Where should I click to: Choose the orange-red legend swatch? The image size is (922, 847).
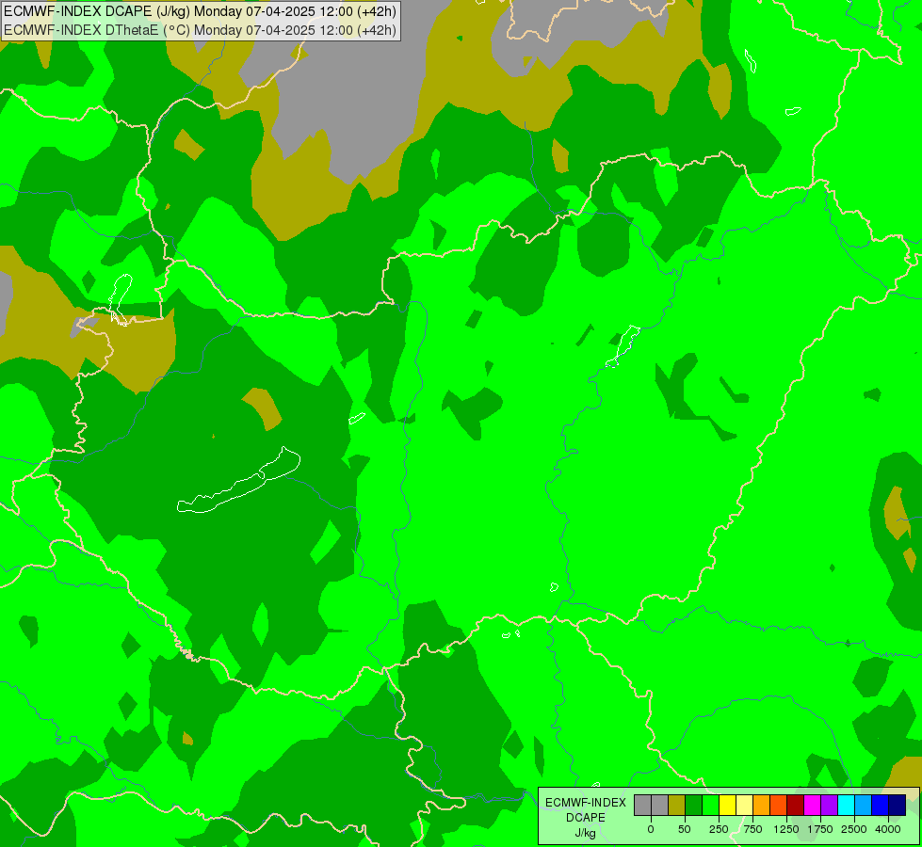pyautogui.click(x=779, y=805)
